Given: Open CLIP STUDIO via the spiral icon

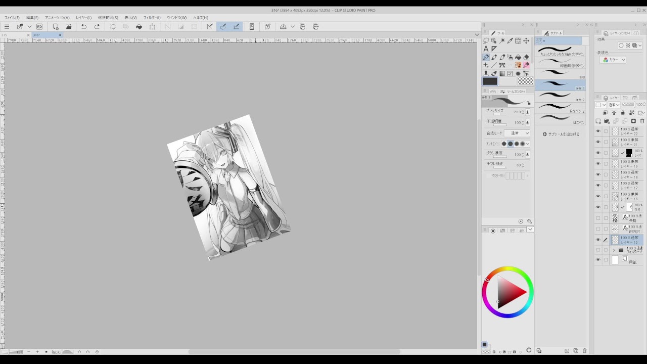Looking at the screenshot, I should (x=39, y=27).
